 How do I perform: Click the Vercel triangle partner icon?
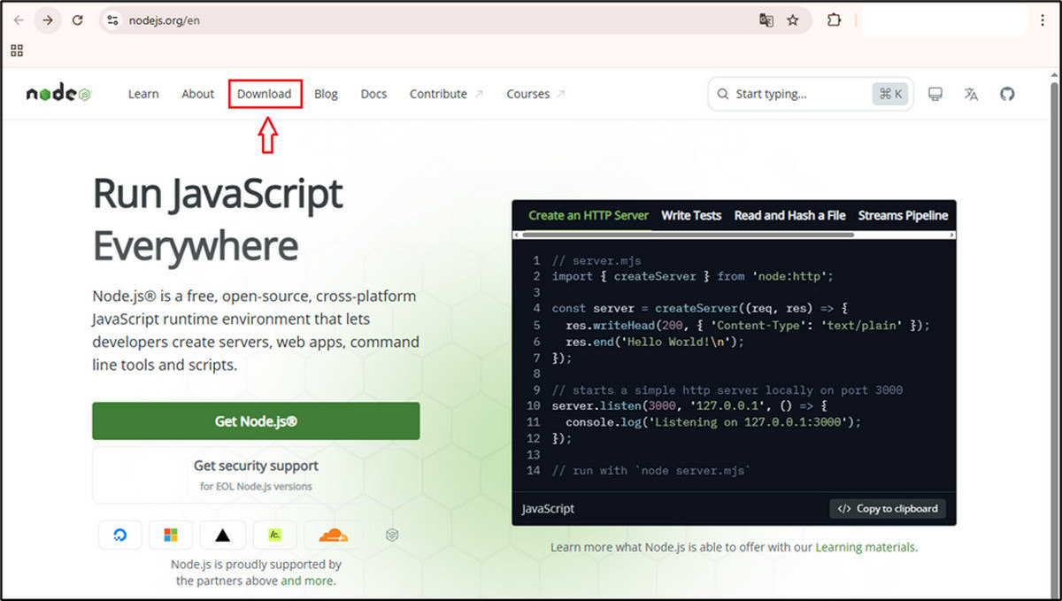tap(222, 535)
